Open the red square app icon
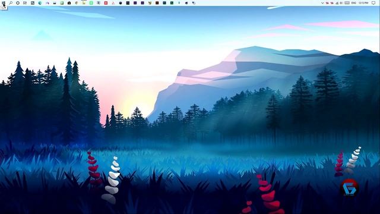Viewport: 380px width, 214px height. pyautogui.click(x=106, y=3)
